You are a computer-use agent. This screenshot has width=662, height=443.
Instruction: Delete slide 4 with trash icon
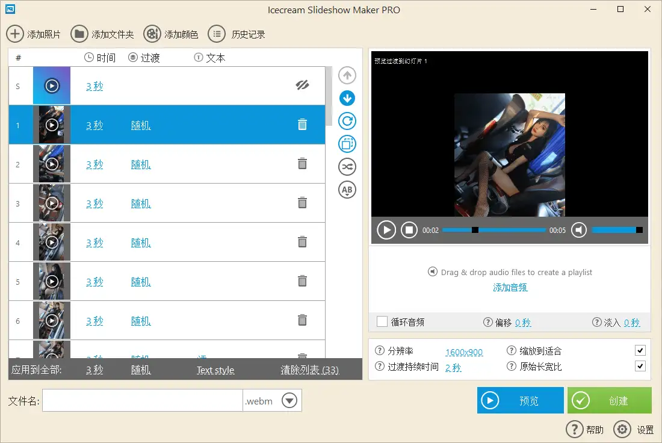point(302,242)
